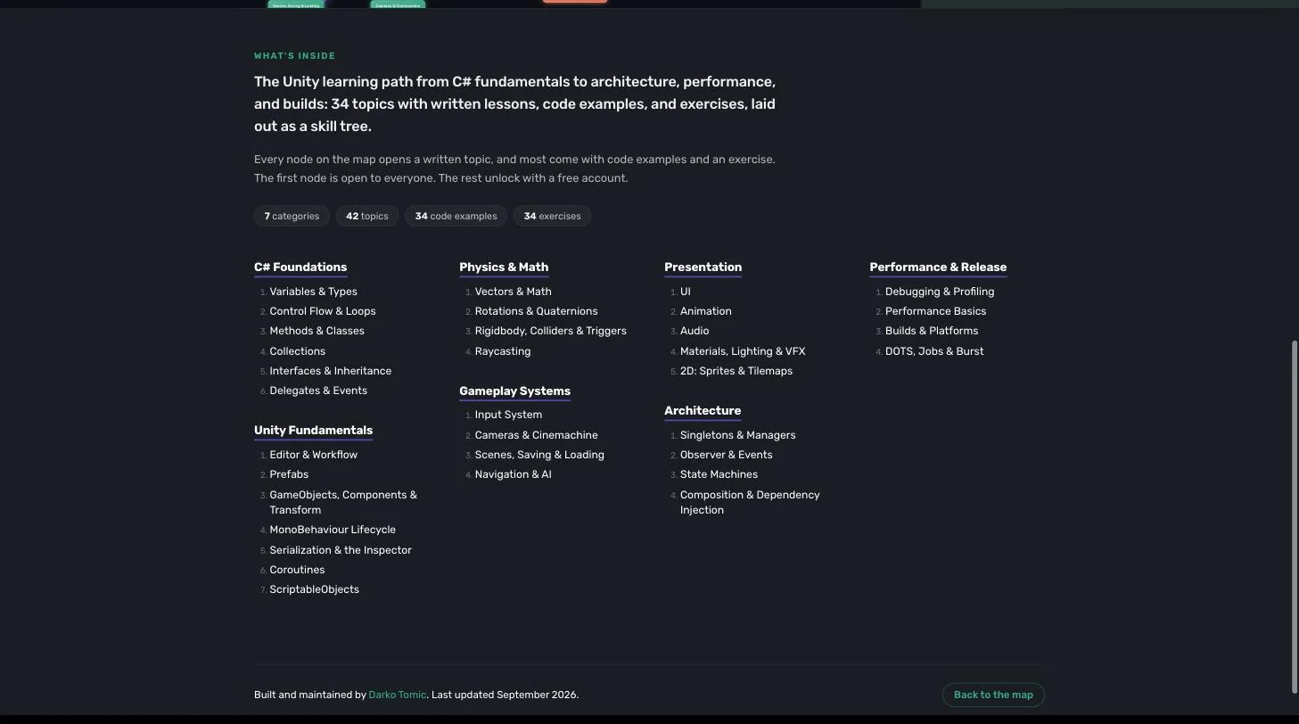Open Composition & Dependency Injection topic
The width and height of the screenshot is (1299, 724).
pyautogui.click(x=750, y=502)
